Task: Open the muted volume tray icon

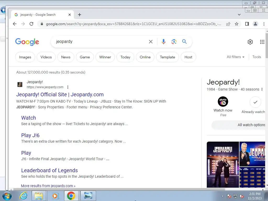Action: pyautogui.click(x=242, y=196)
